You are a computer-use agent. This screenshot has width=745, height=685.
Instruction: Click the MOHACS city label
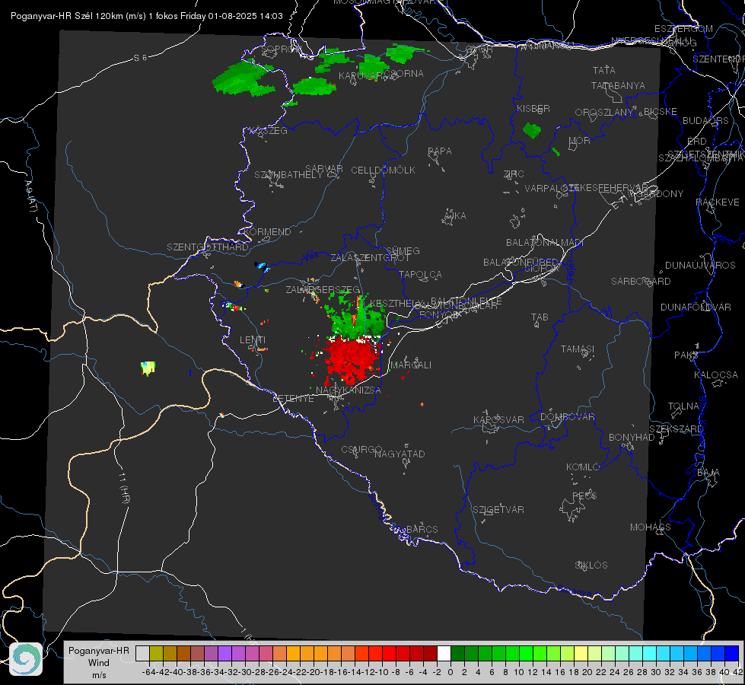(651, 527)
